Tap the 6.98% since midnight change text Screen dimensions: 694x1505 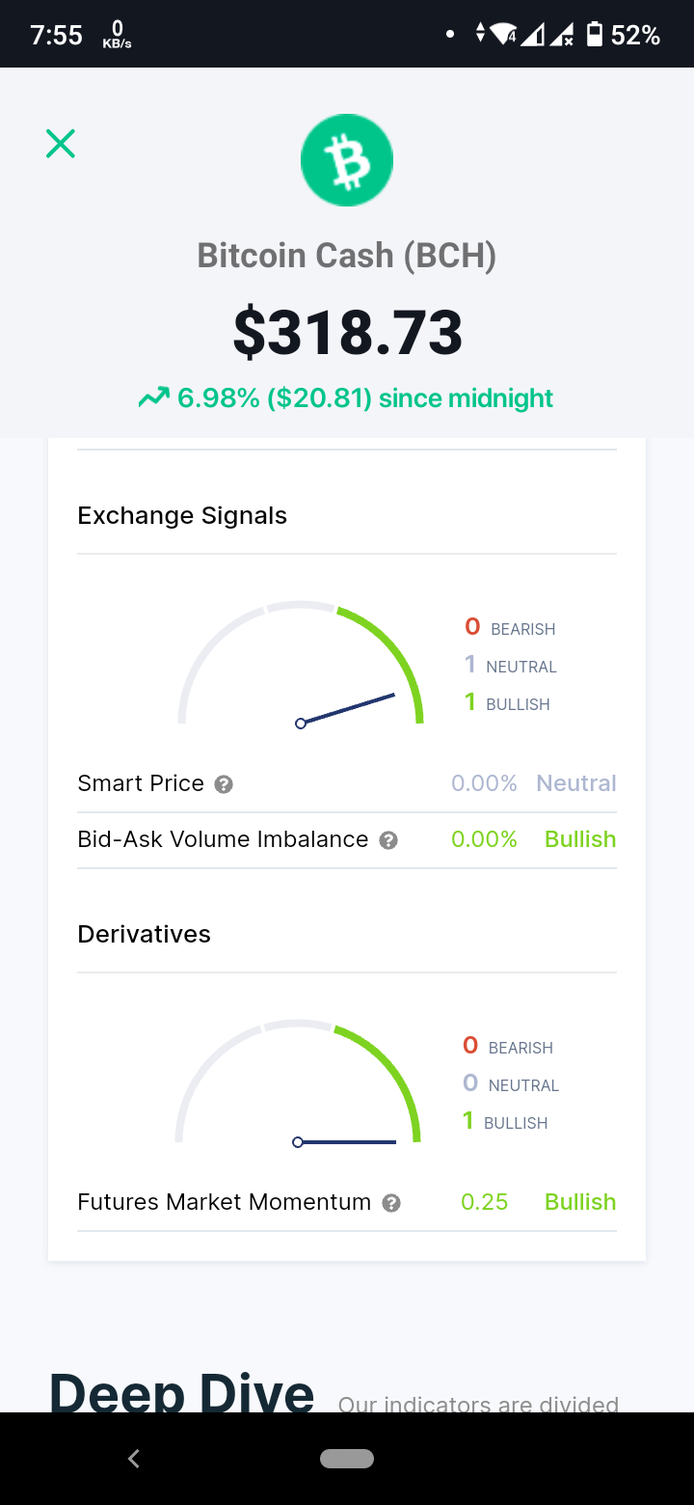[x=365, y=398]
